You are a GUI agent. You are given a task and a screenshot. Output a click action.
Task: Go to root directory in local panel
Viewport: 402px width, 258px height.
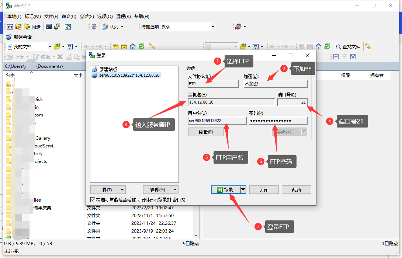[124, 47]
